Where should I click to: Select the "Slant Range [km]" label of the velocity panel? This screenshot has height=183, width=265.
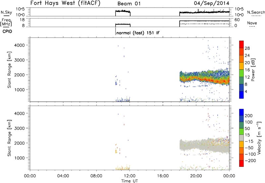(x=9, y=138)
